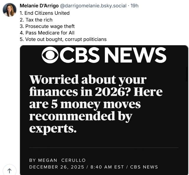The image size is (189, 175).
Task: Click the 'End Citizens United' line
Action: (x=45, y=13)
